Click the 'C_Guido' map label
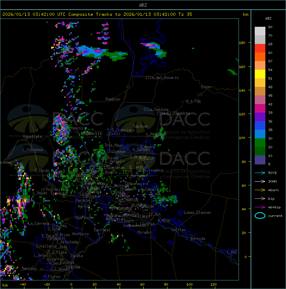 (x=42, y=171)
